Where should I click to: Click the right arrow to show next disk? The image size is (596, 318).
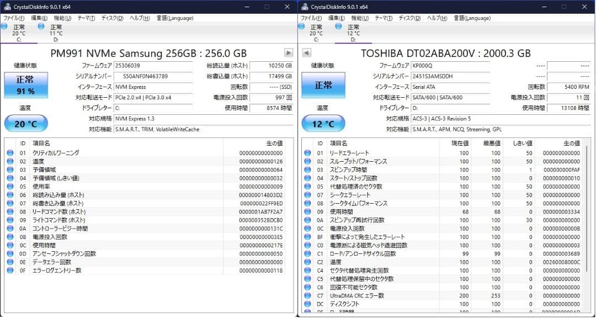[288, 53]
